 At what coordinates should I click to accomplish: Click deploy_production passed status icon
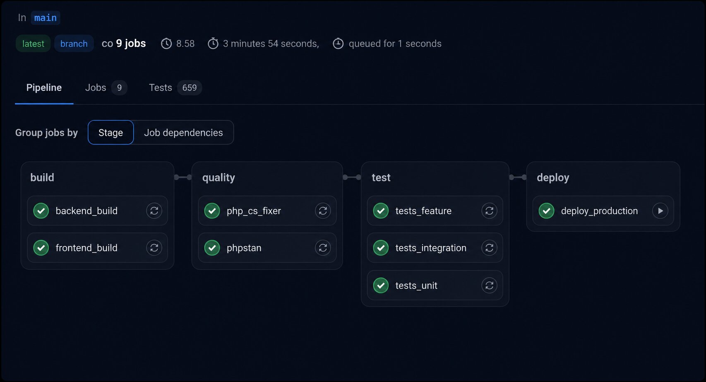pos(546,211)
